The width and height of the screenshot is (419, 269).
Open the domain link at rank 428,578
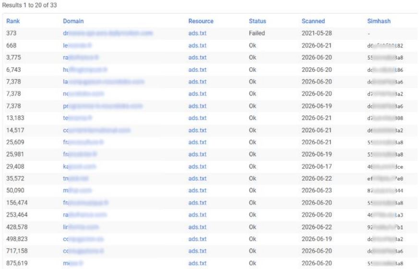(81, 227)
